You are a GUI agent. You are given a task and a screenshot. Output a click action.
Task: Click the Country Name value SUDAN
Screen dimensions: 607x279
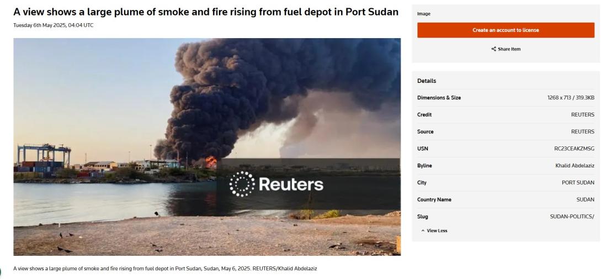point(585,200)
